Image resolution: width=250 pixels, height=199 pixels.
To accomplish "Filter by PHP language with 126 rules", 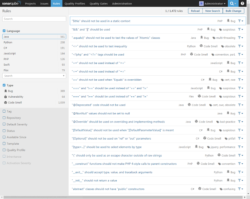I will click(x=34, y=59).
